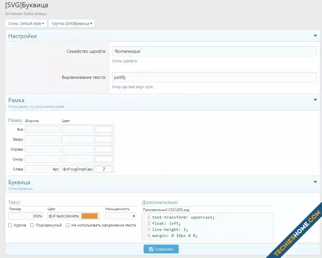The height and width of the screenshot is (258, 322).
Task: Open the Насыщенность select box
Action: pyautogui.click(x=121, y=216)
